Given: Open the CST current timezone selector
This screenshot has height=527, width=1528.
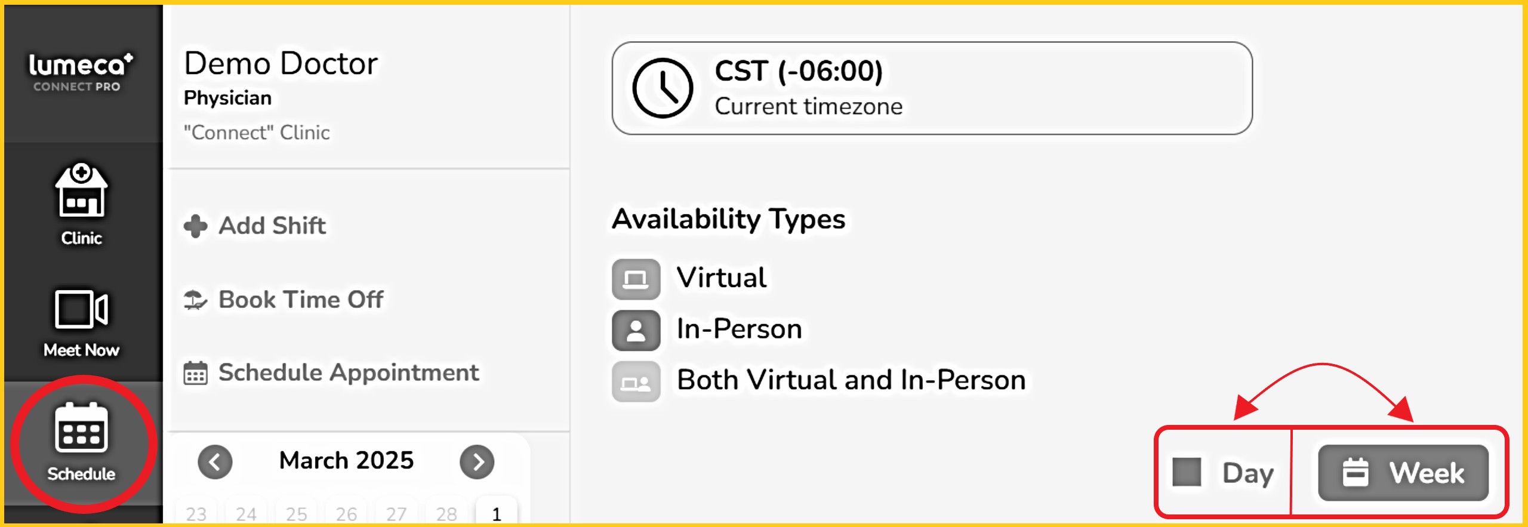Looking at the screenshot, I should tap(931, 88).
